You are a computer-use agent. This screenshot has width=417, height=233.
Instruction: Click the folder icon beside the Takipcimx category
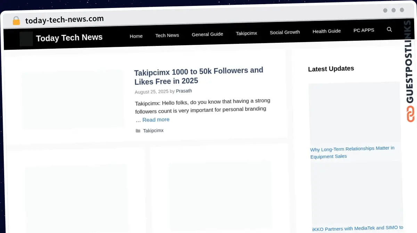pos(138,130)
